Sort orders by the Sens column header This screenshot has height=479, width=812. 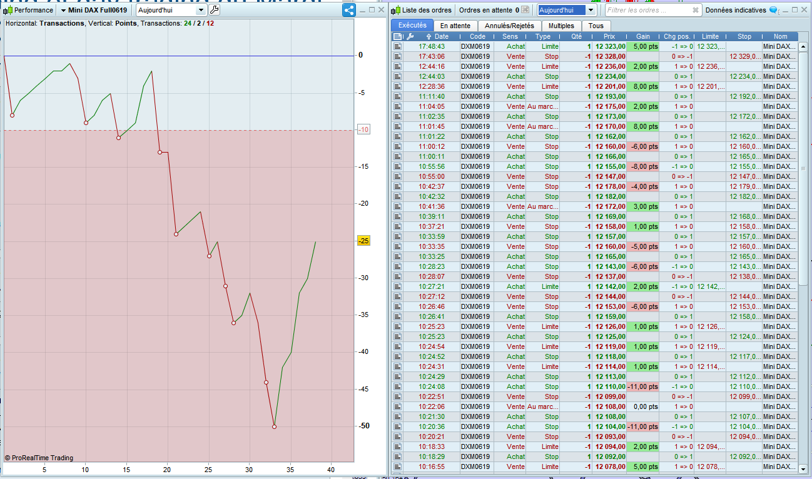[x=510, y=36]
